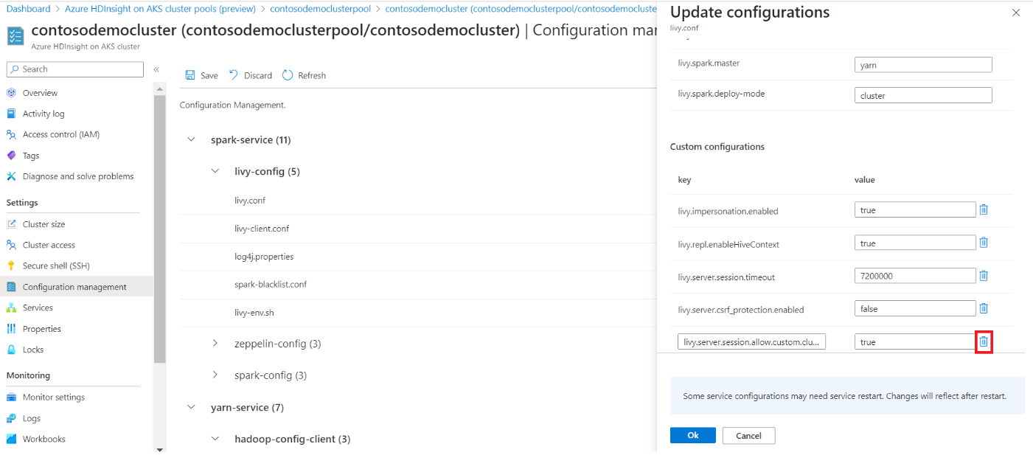
Task: Open the livy-client.conf file
Action: click(262, 229)
